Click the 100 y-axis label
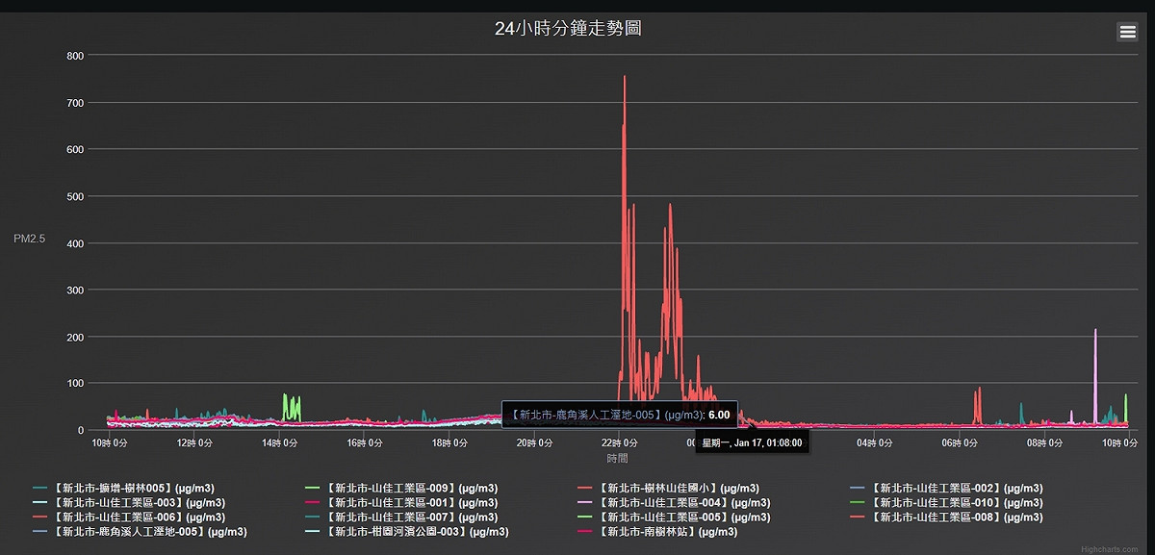Screen dimensions: 1155x555 pos(75,384)
